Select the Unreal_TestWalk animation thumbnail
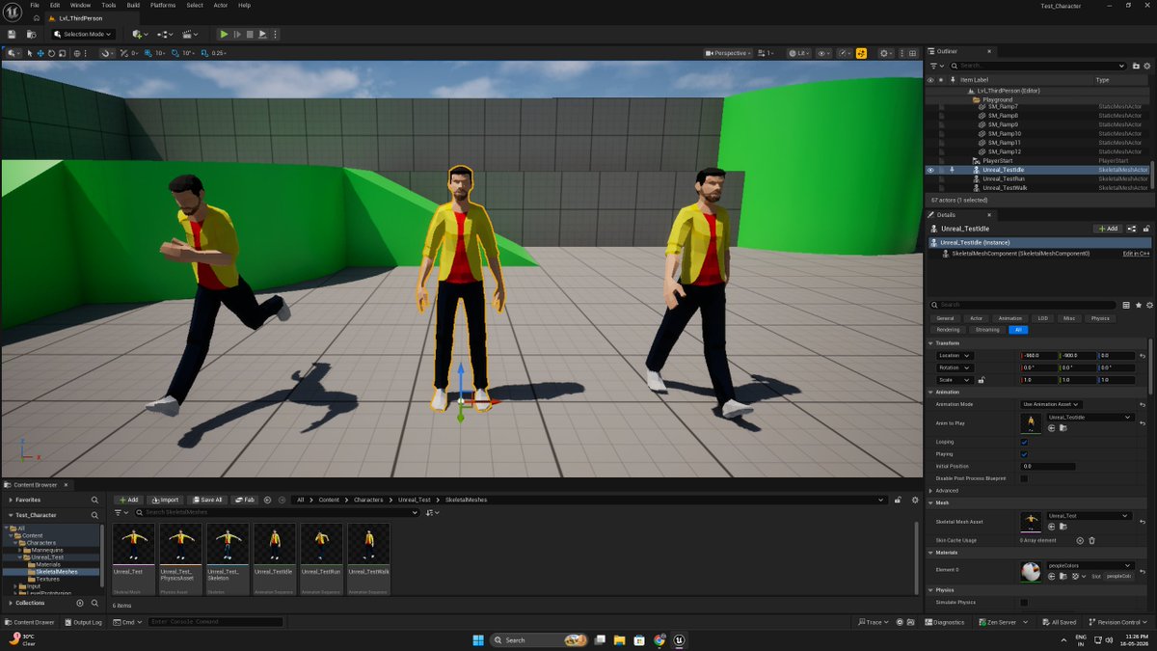This screenshot has width=1157, height=651. click(x=368, y=544)
